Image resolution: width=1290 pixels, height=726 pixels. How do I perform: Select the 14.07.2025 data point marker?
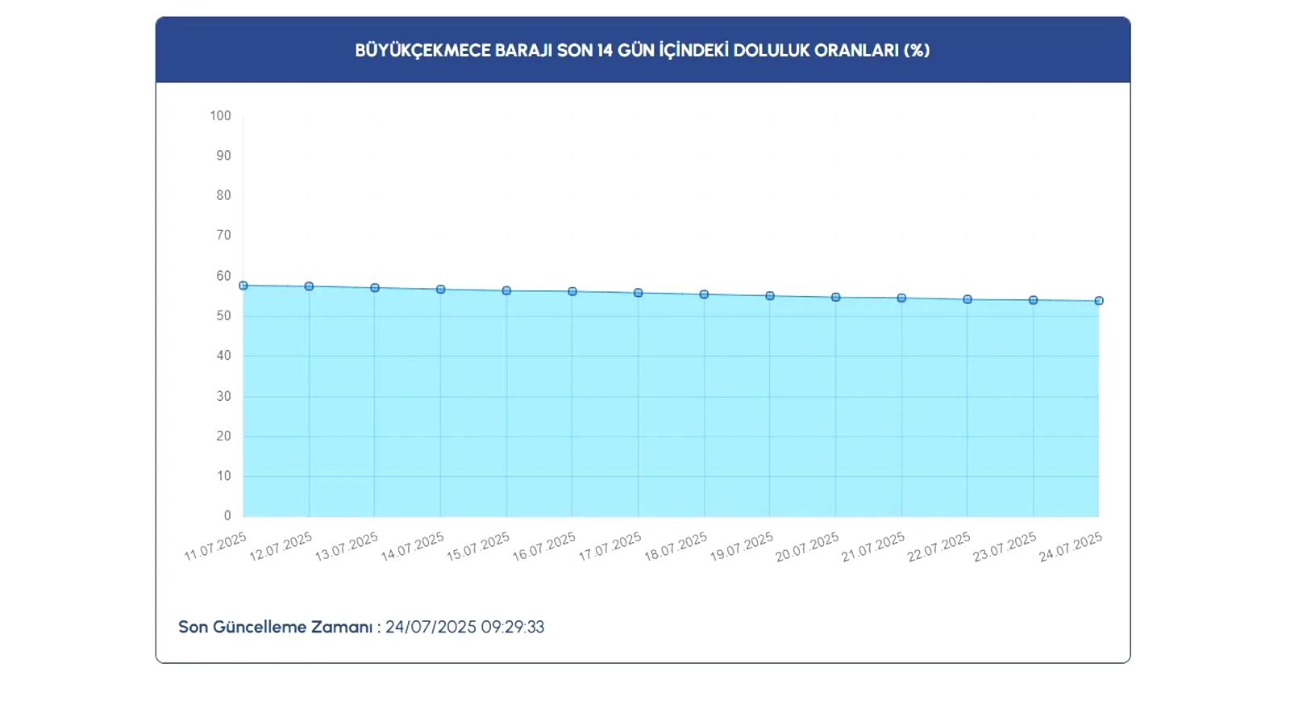[441, 290]
